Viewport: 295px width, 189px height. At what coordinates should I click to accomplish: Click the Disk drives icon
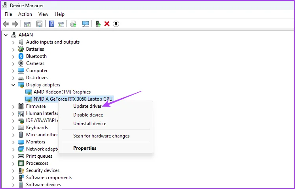point(21,78)
